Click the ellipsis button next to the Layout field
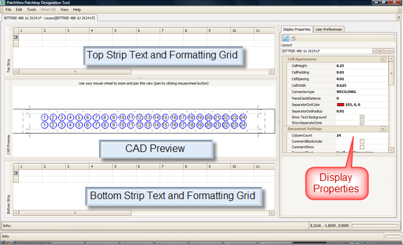 coord(392,51)
